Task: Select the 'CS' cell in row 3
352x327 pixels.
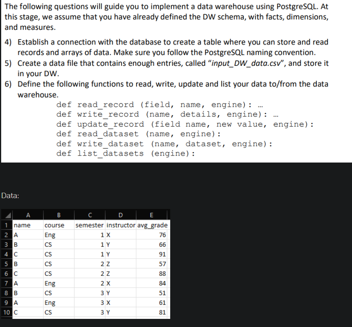Action: pos(52,244)
